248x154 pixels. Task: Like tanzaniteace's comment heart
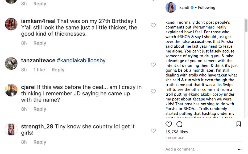tap(153, 65)
